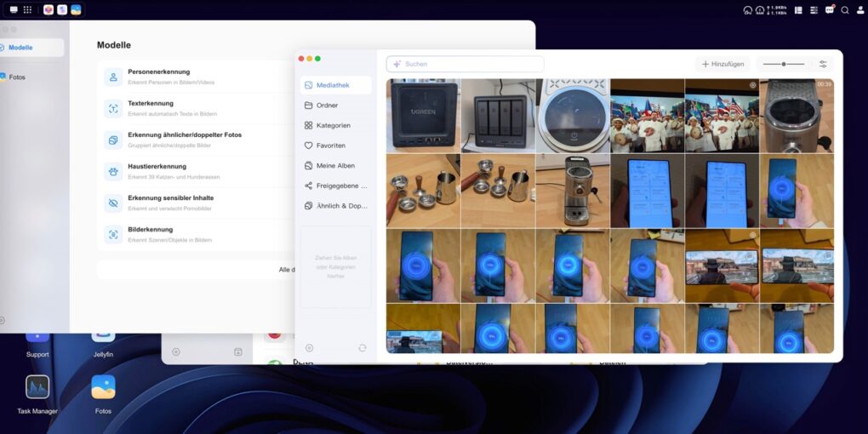Viewport: 868px width, 434px height.
Task: Open the Support desktop app label
Action: point(37,354)
